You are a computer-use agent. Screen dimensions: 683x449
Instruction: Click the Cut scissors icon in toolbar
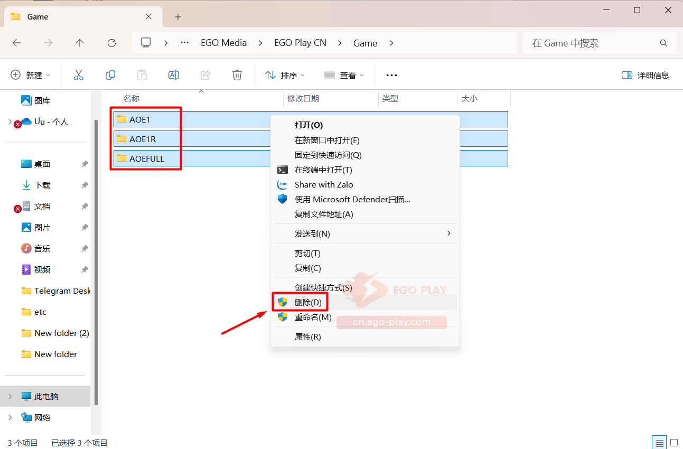79,75
